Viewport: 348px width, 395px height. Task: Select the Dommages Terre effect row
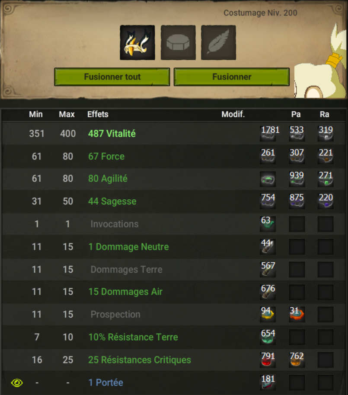[x=174, y=269]
